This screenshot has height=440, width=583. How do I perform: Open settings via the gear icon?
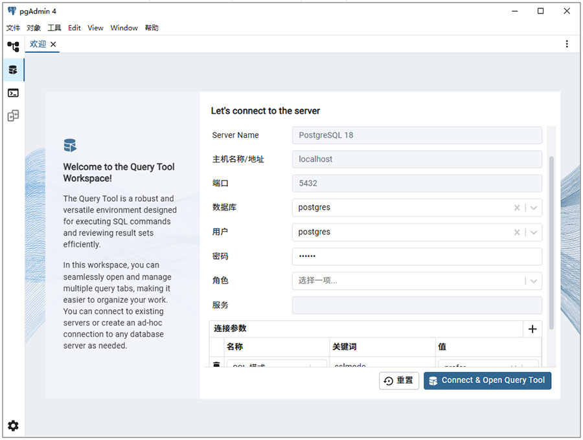(x=13, y=426)
